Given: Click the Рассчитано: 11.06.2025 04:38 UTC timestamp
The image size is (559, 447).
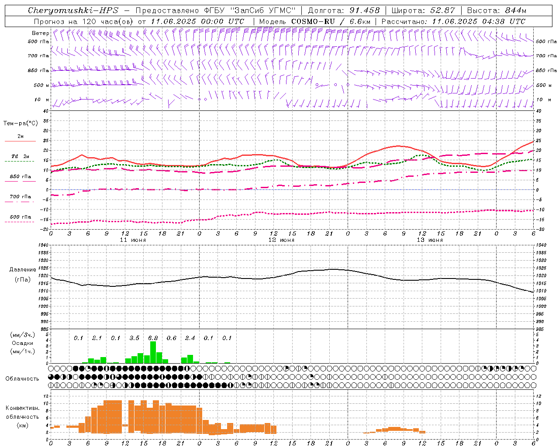Looking at the screenshot, I should pos(453,21).
